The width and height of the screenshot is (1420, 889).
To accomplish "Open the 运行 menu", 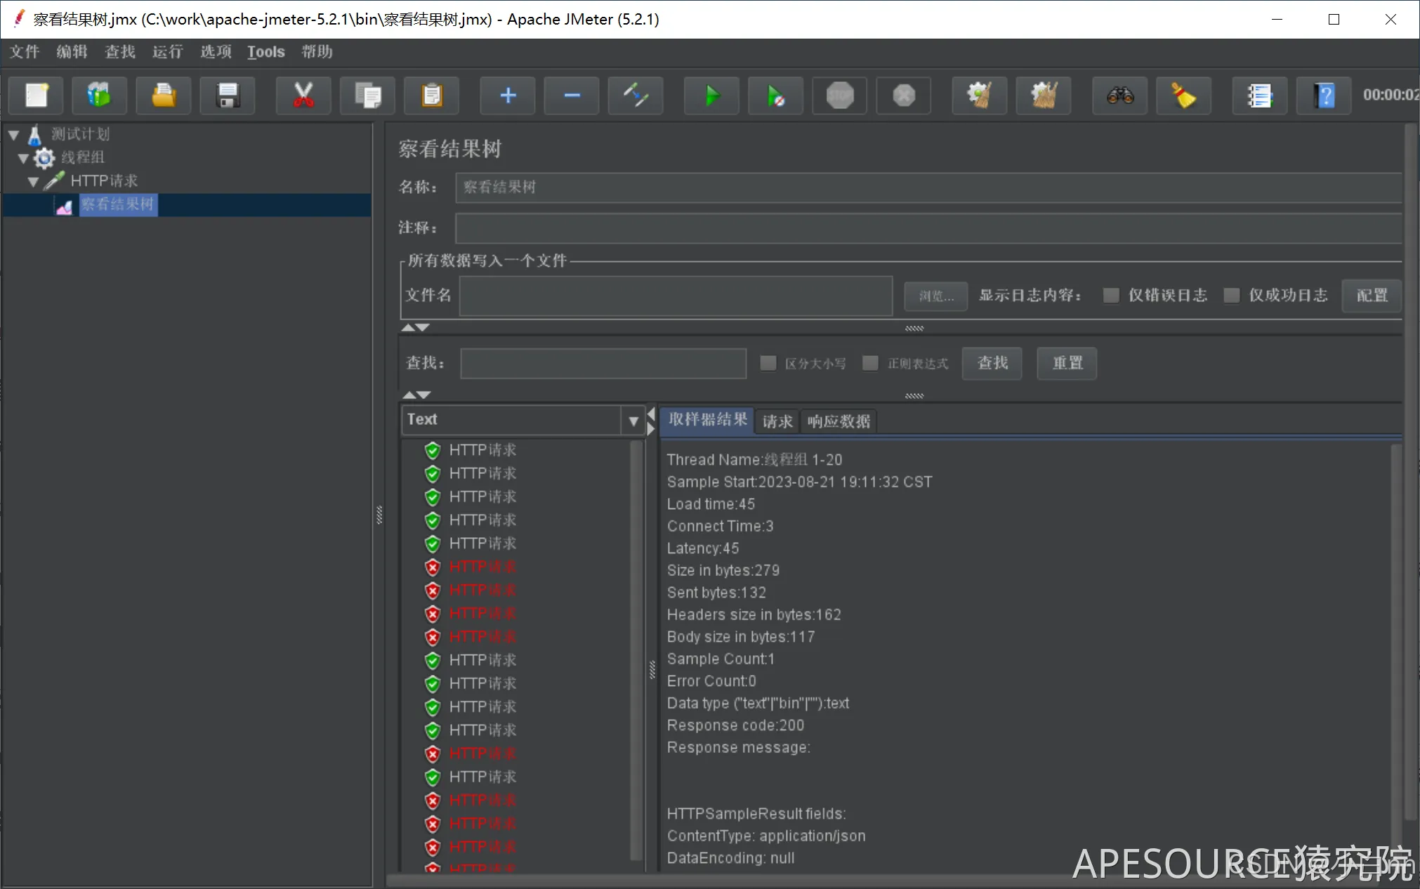I will pos(167,52).
